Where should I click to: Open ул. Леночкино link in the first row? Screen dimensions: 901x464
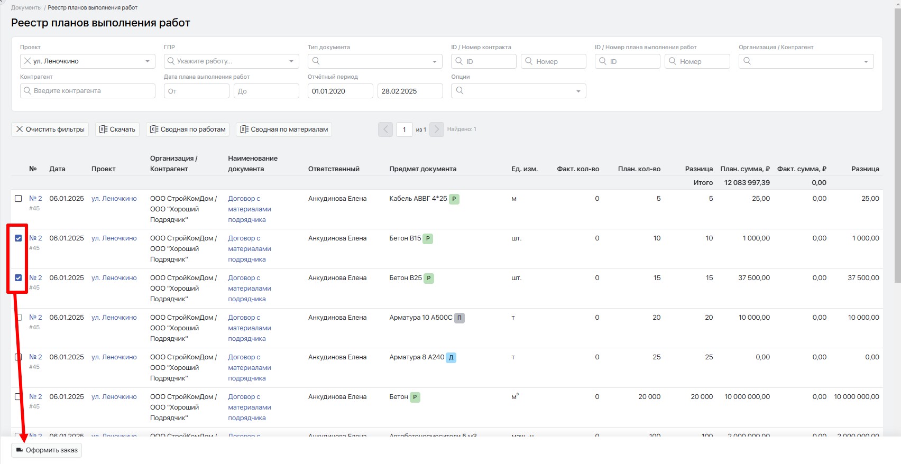[x=114, y=199]
